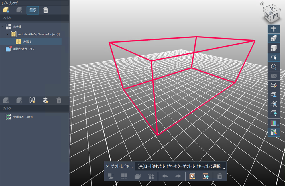Toggle the classification color shapes button
This screenshot has height=186, width=285.
[274, 132]
